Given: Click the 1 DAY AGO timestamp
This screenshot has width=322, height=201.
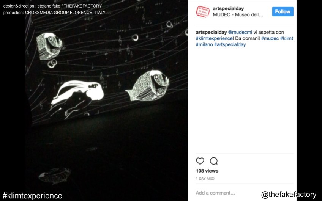Looking at the screenshot, I should click(x=205, y=179).
